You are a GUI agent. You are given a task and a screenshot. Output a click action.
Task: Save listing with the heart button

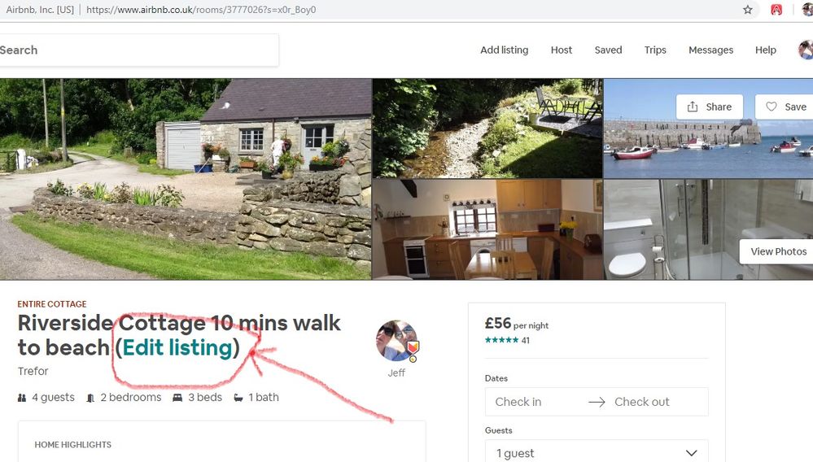click(785, 107)
